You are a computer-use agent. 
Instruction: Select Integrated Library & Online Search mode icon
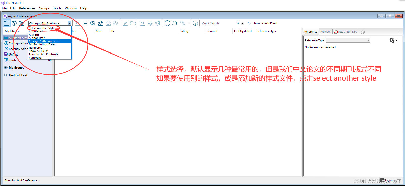pyautogui.click(x=22, y=23)
